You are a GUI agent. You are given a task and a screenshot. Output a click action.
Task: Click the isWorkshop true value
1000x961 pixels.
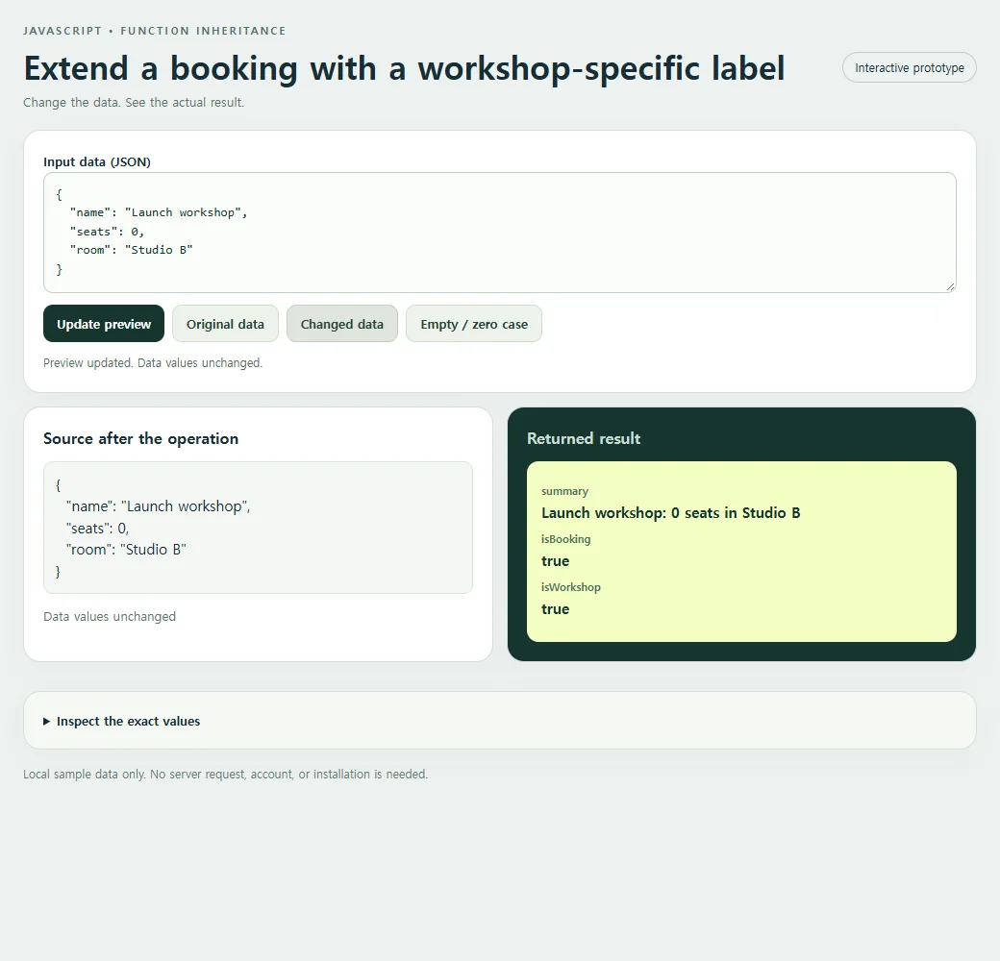tap(555, 608)
